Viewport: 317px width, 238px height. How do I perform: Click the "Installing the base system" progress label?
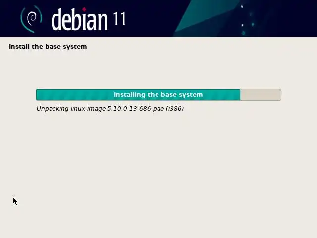[158, 95]
